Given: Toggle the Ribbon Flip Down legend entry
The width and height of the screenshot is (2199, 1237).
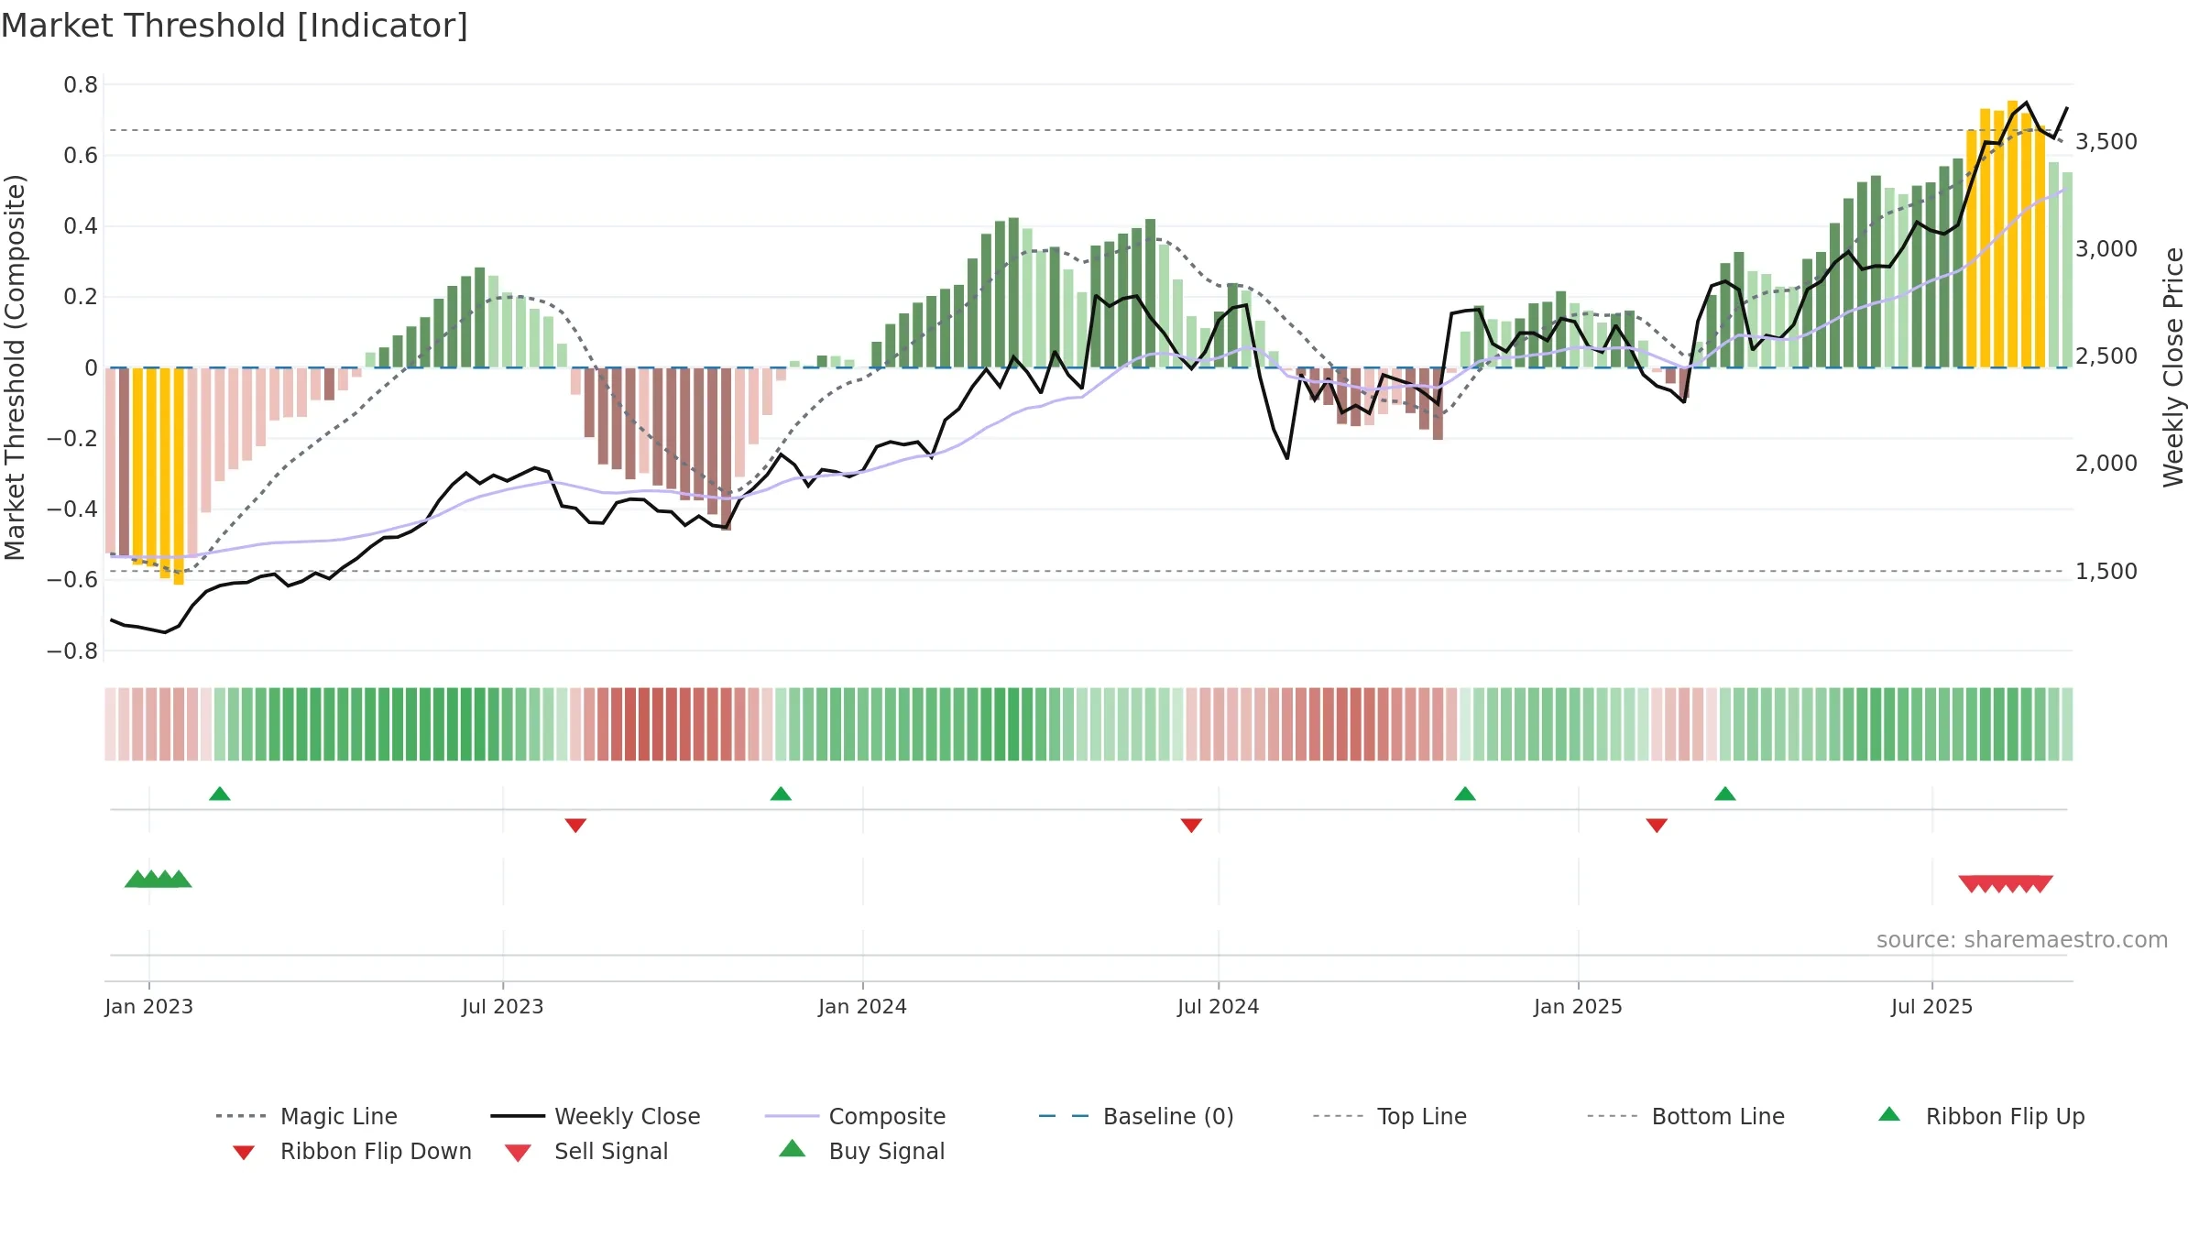Looking at the screenshot, I should click(x=351, y=1151).
